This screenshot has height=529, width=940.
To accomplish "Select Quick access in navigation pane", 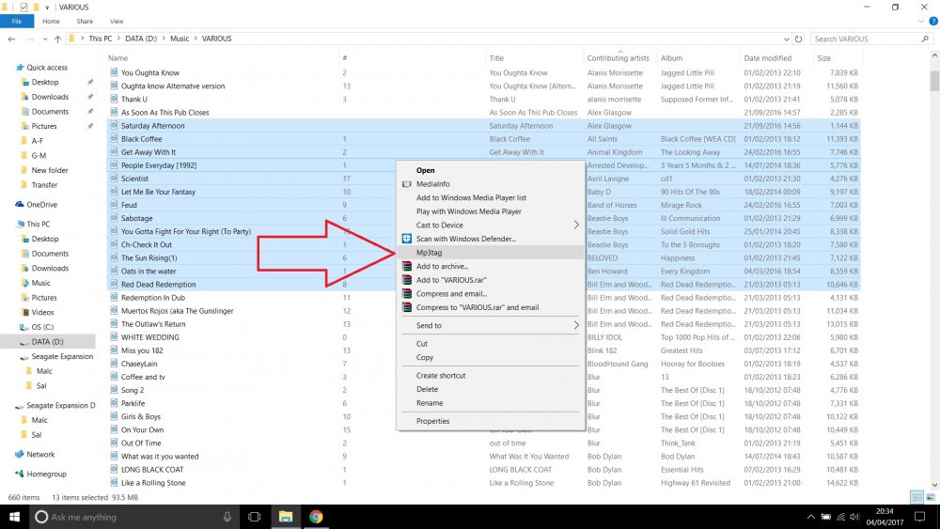I will (x=47, y=68).
